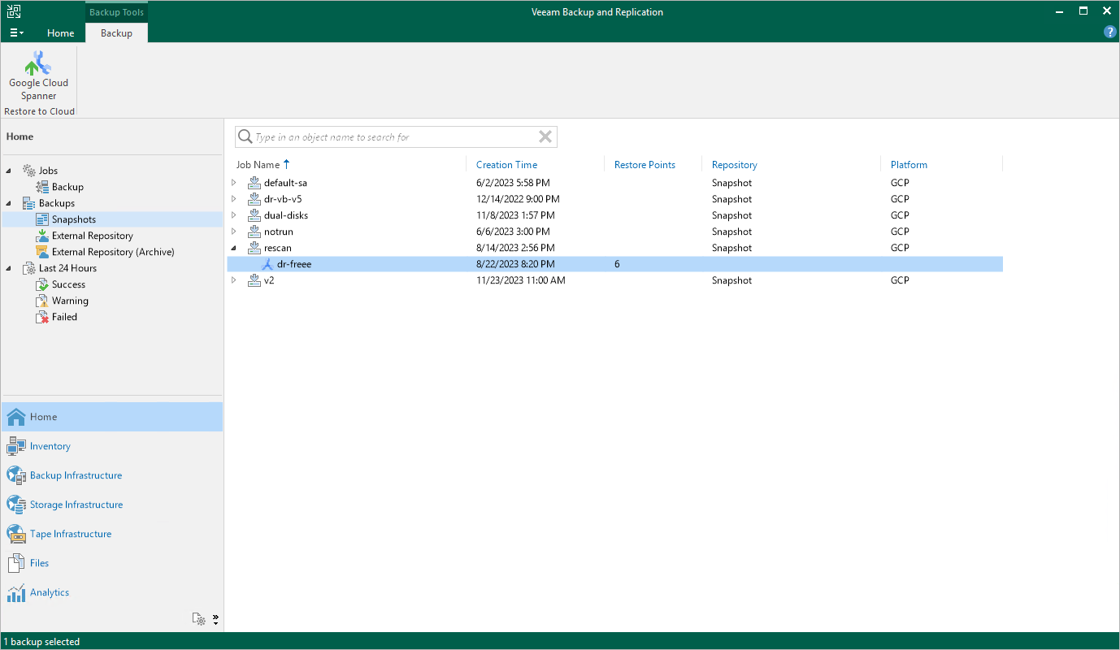
Task: Collapse the Last 24 Hours node
Action: coord(9,268)
